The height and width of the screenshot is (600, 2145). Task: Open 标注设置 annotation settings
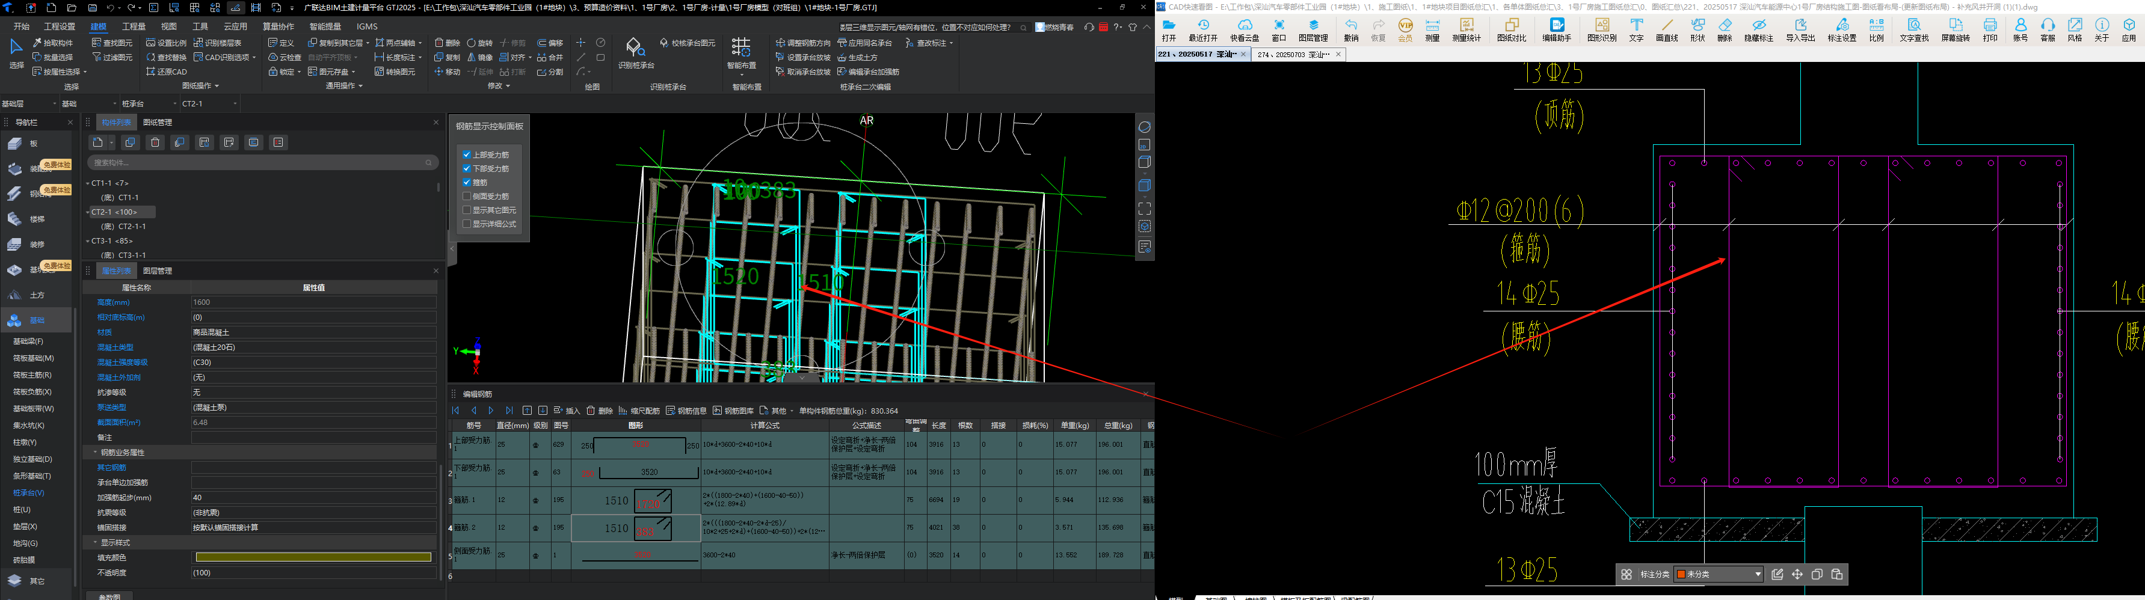point(1842,30)
